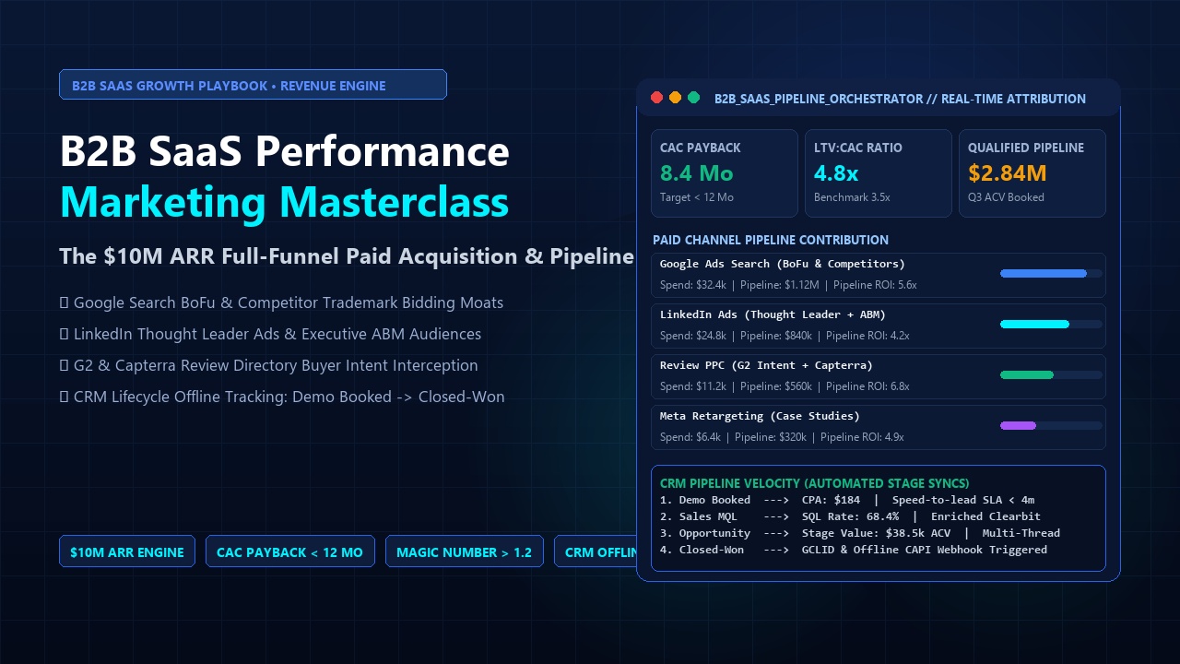Click the MAGIC NUMBER > 1.2 tag

coord(464,551)
